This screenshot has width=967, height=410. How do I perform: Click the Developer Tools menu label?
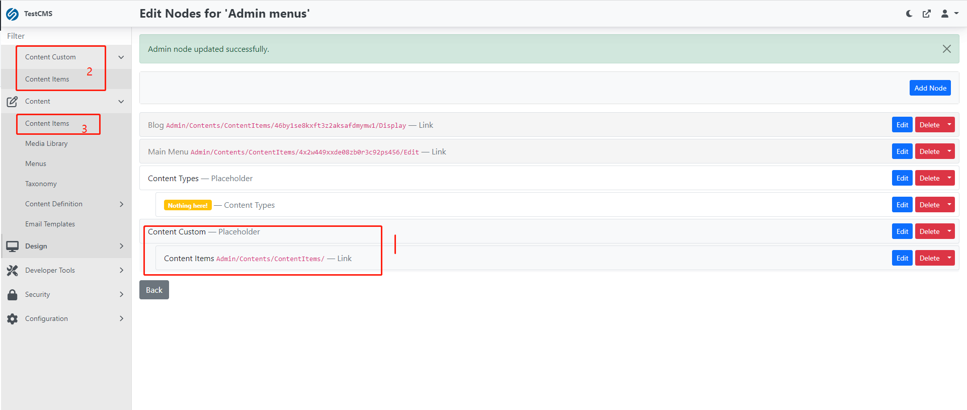50,270
